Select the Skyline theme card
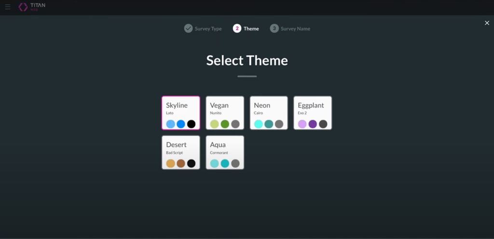The width and height of the screenshot is (494, 239). tap(180, 113)
